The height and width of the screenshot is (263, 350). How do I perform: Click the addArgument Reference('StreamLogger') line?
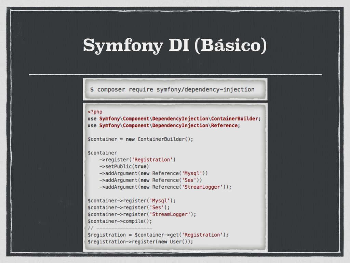pos(165,187)
